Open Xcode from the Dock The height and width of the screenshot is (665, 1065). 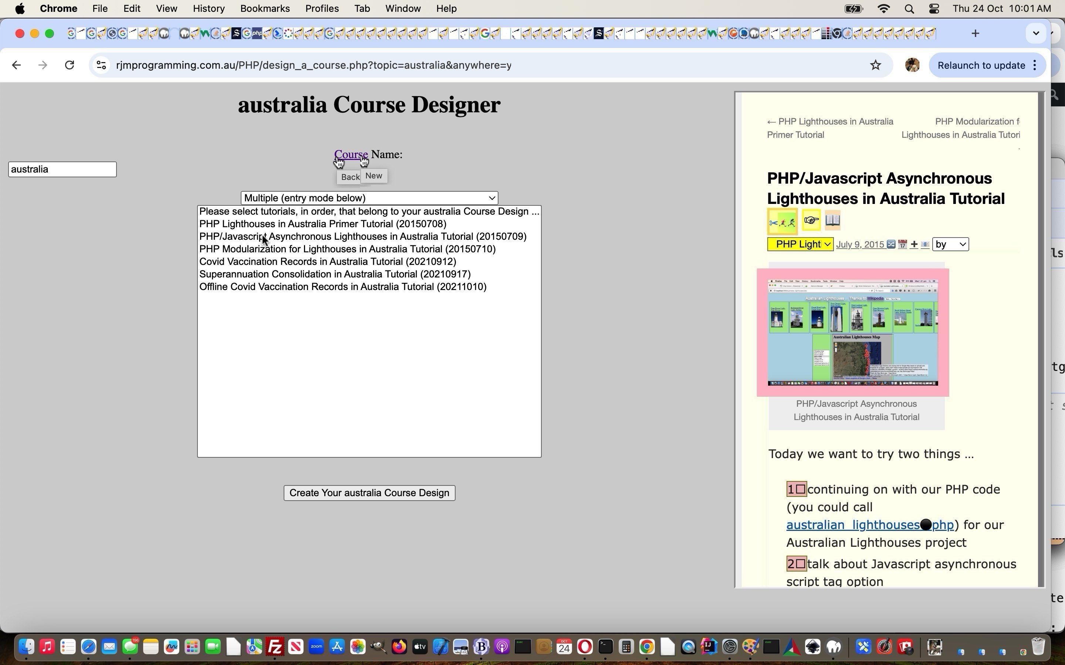[440, 647]
